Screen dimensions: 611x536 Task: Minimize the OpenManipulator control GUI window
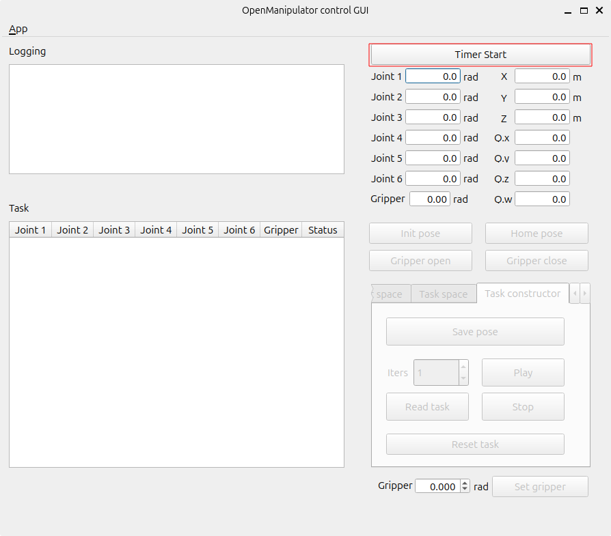click(x=568, y=11)
